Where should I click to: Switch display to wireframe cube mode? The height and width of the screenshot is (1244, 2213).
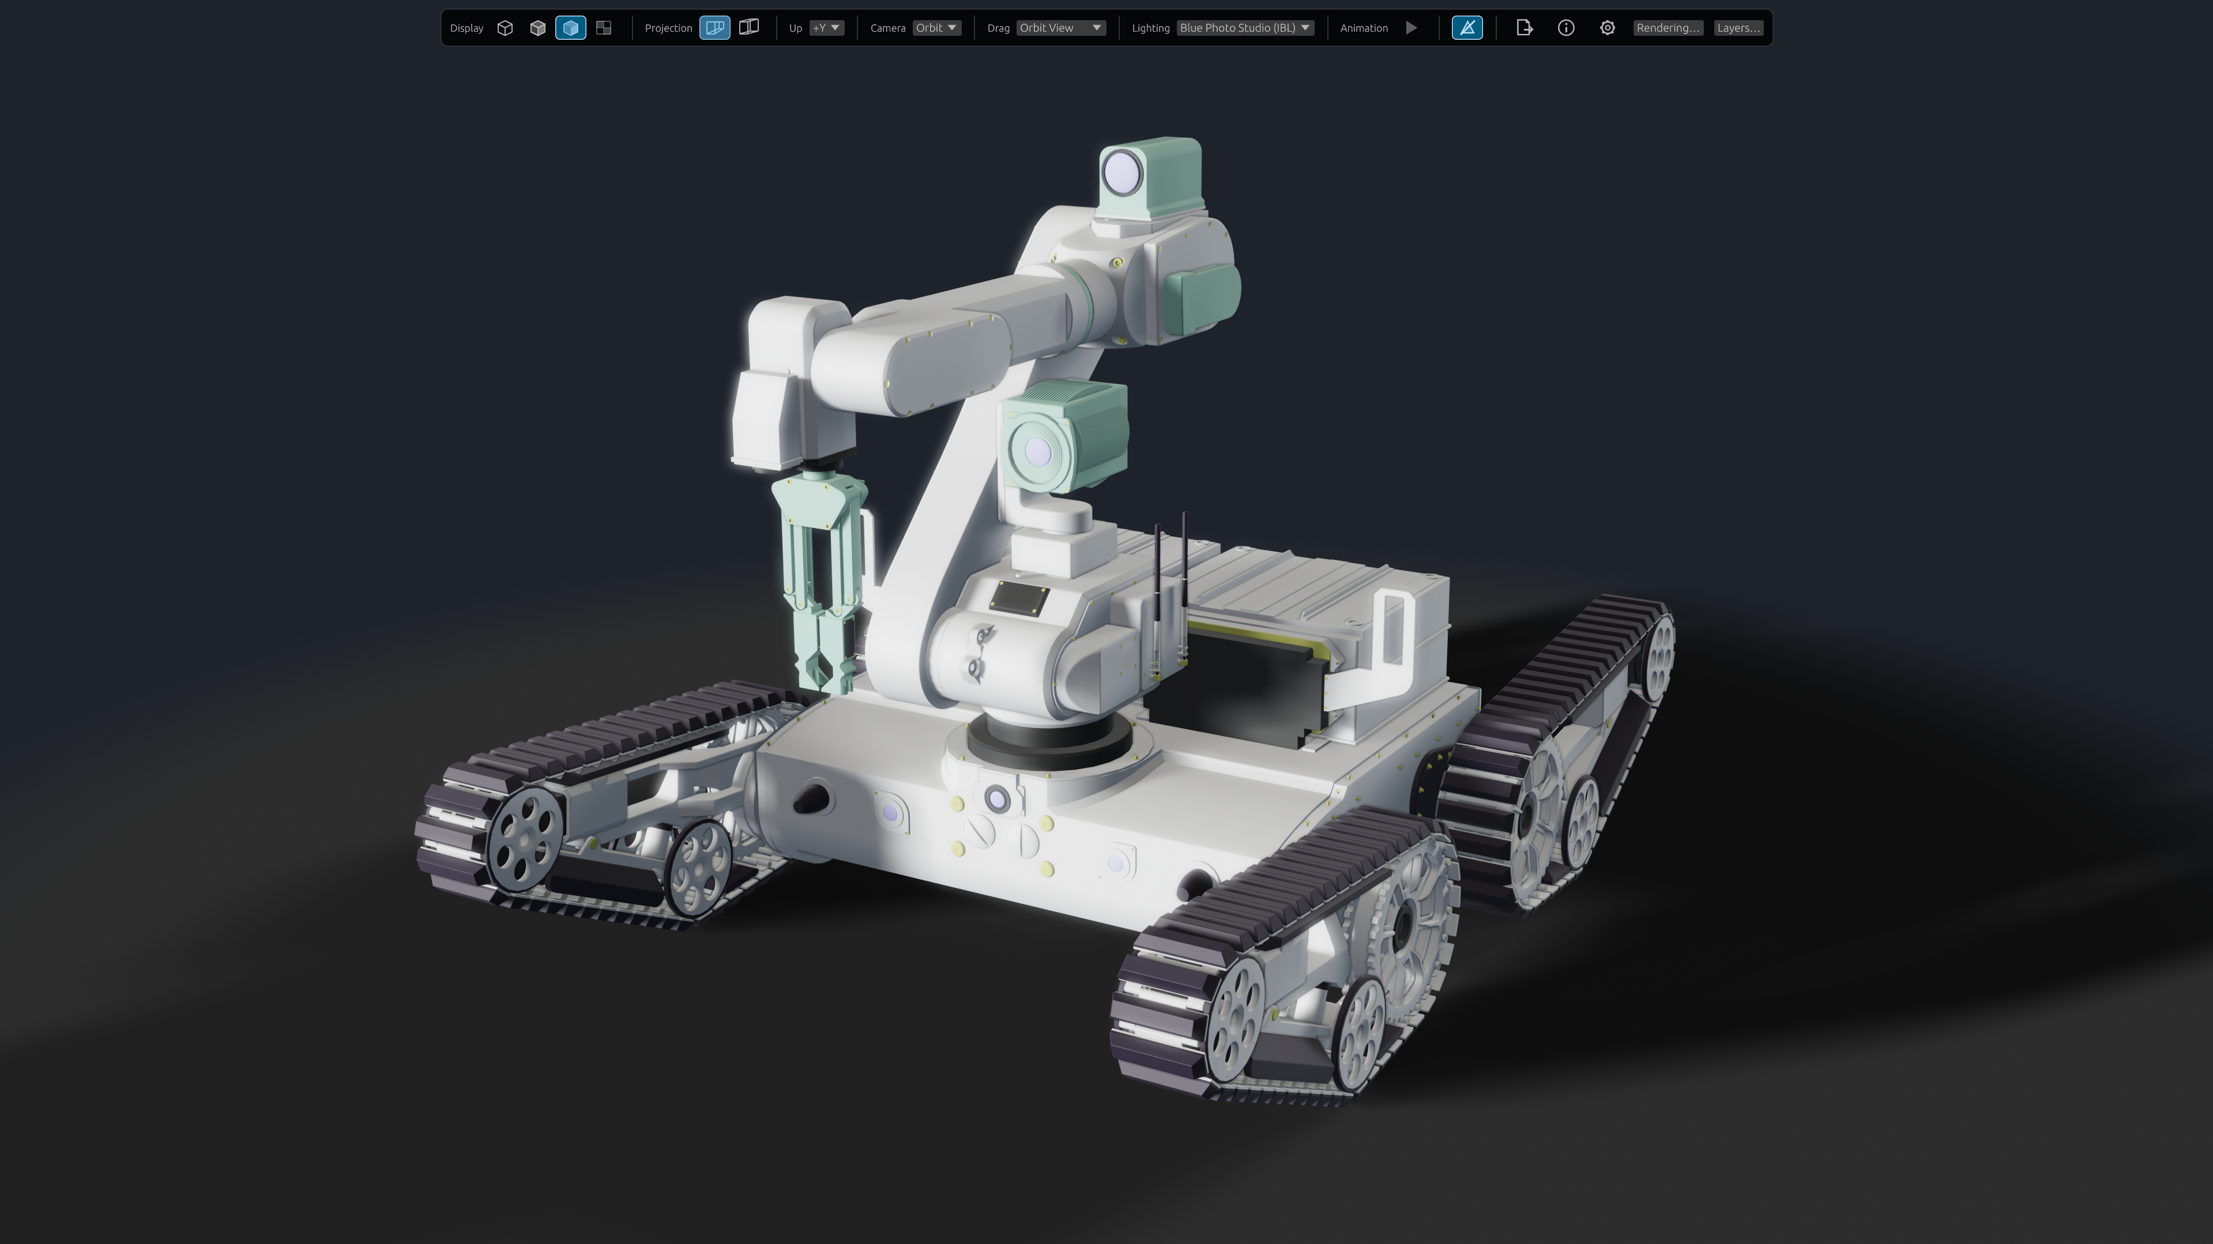505,28
